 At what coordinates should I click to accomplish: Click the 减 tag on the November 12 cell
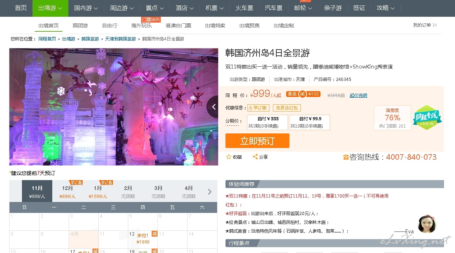[155, 234]
